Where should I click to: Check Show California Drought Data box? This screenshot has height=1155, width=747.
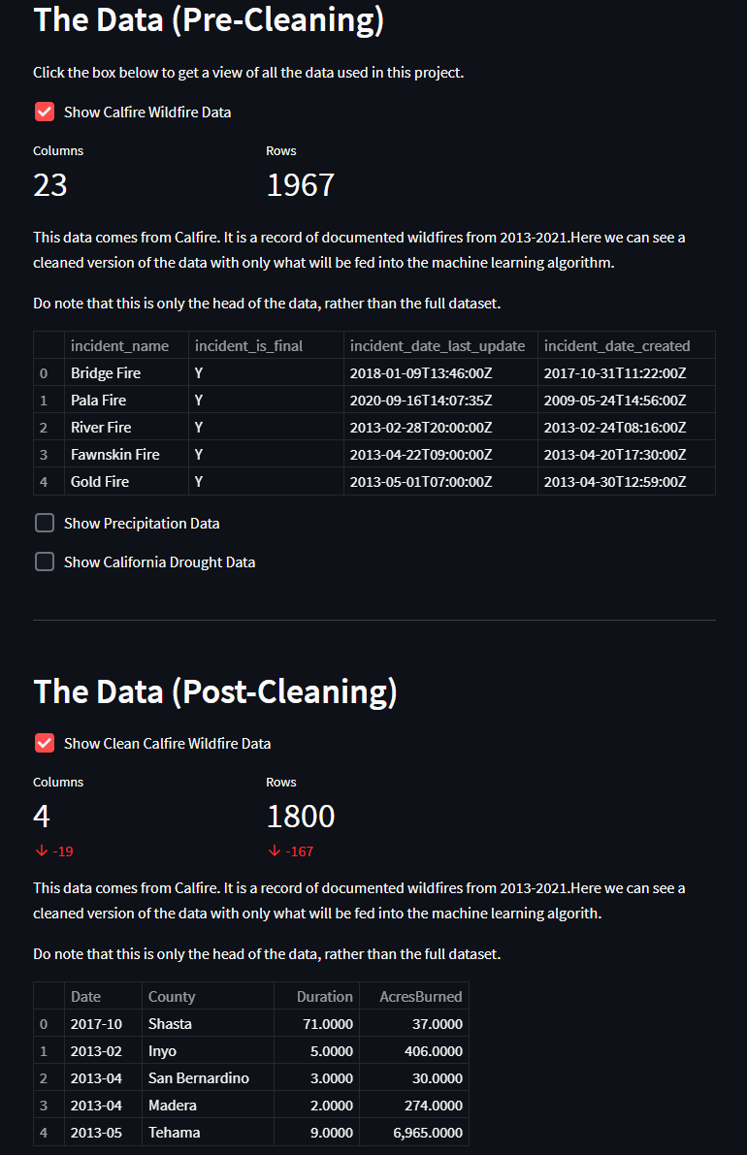(45, 562)
